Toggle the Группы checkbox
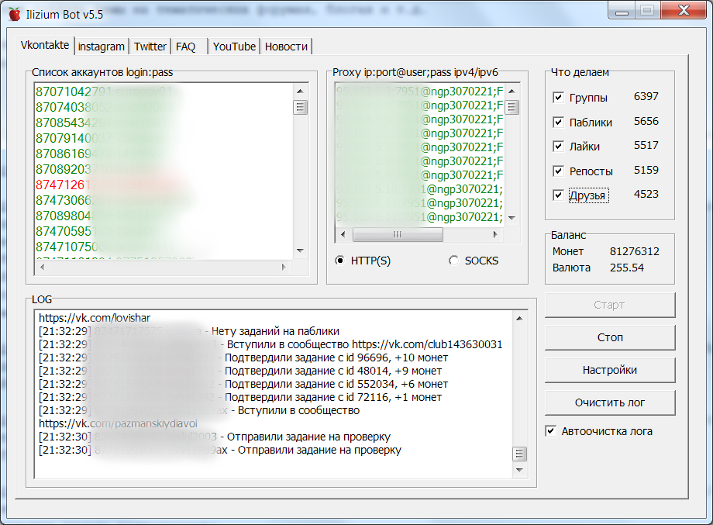Screen dimensions: 713x525 point(558,98)
